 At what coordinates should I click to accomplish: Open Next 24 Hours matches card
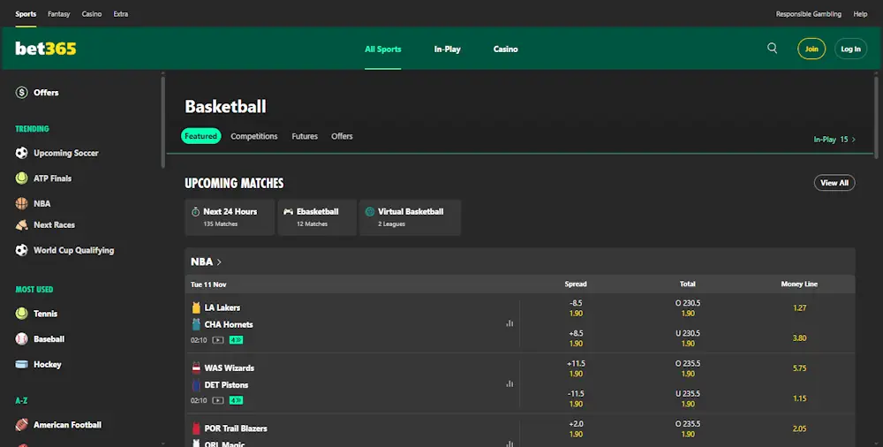coord(230,217)
